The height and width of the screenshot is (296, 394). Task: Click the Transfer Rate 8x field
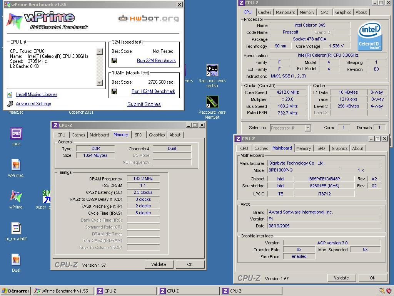pyautogui.click(x=299, y=249)
